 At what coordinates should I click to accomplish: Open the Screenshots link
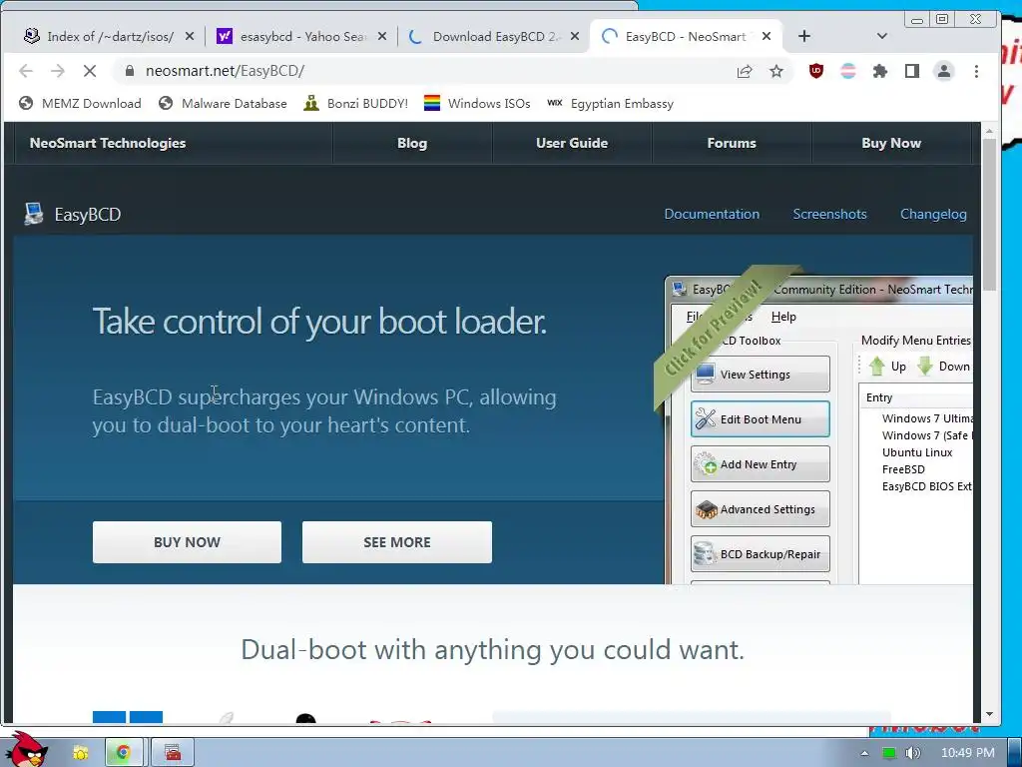(x=829, y=214)
